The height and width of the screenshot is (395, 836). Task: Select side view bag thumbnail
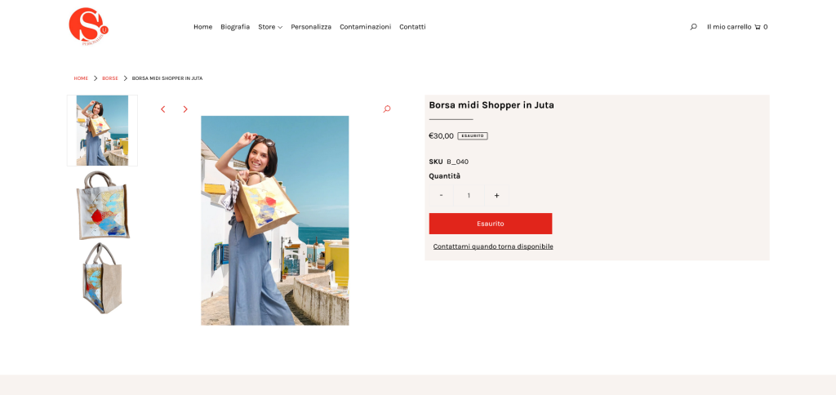pos(102,278)
